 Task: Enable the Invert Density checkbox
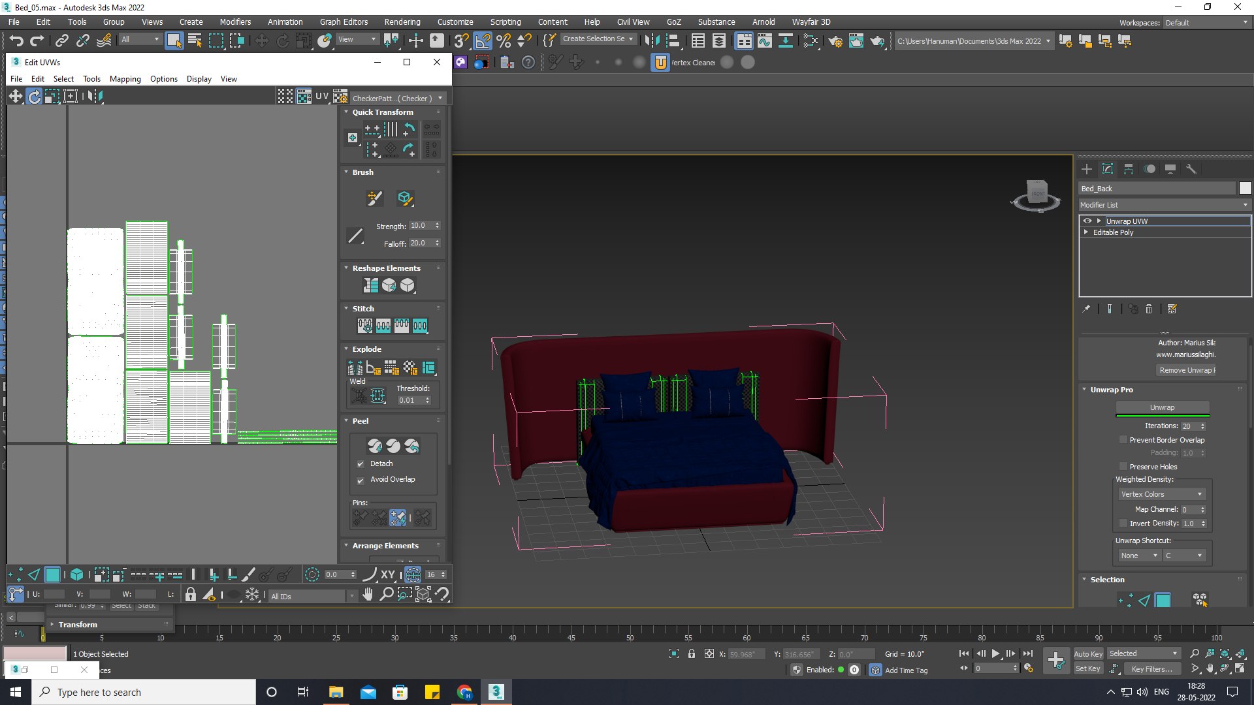pyautogui.click(x=1123, y=524)
